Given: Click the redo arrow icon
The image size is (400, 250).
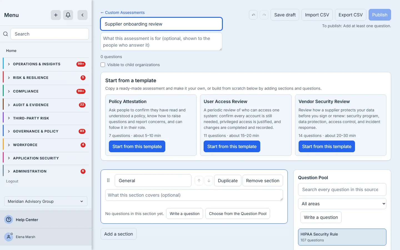Looking at the screenshot, I should click(264, 15).
